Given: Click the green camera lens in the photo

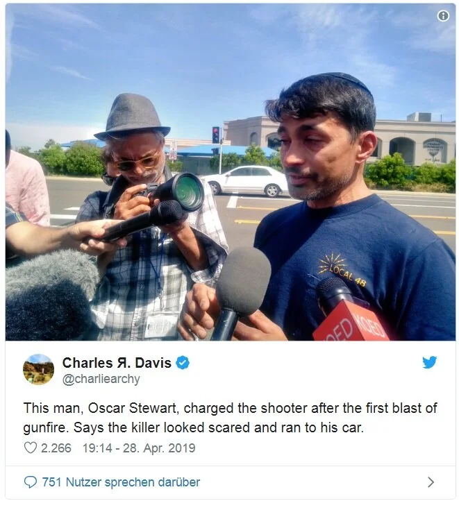Looking at the screenshot, I should [187, 193].
